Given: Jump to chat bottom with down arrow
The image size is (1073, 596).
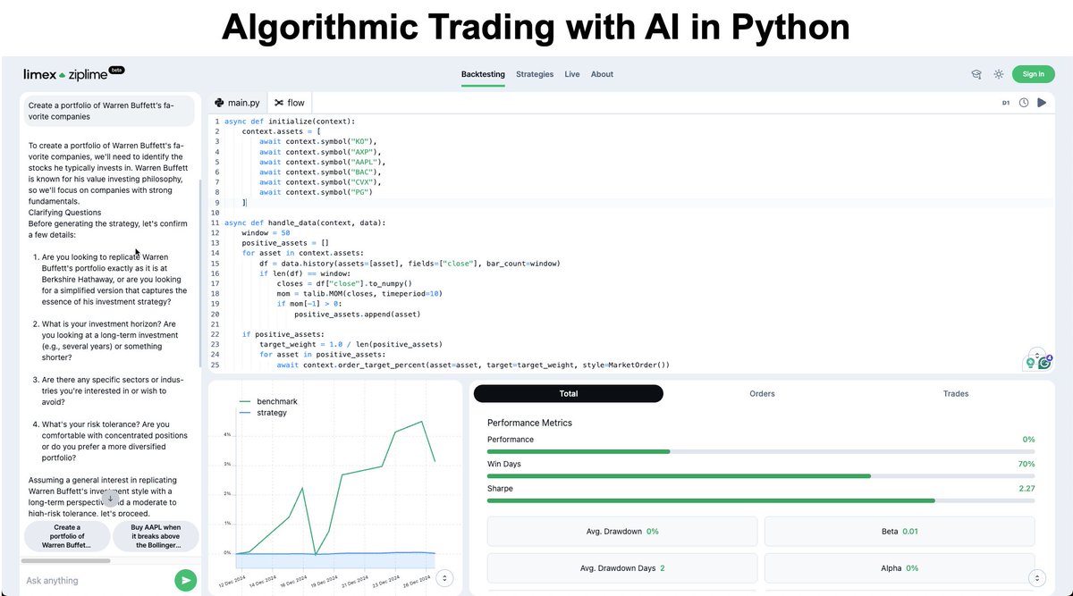Looking at the screenshot, I should coord(110,499).
